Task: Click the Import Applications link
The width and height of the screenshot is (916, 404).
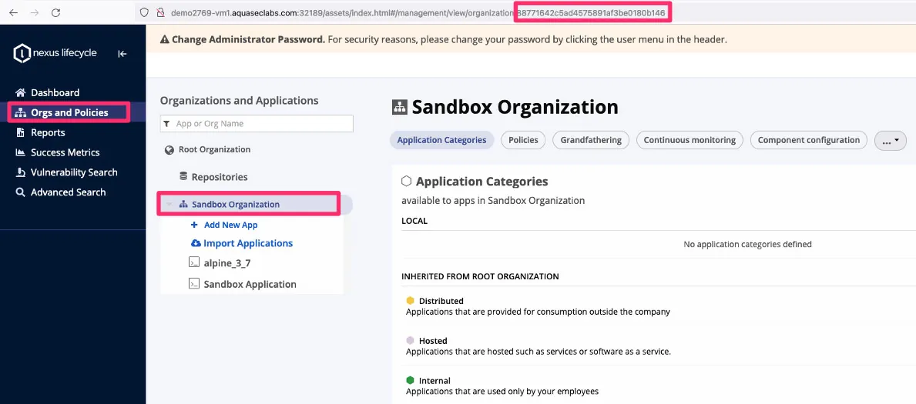Action: tap(248, 243)
